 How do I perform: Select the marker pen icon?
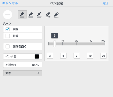(x=39, y=15)
